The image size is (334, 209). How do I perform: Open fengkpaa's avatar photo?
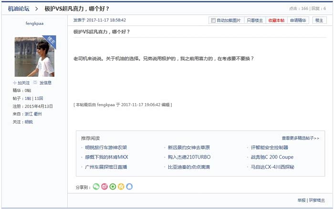34,56
